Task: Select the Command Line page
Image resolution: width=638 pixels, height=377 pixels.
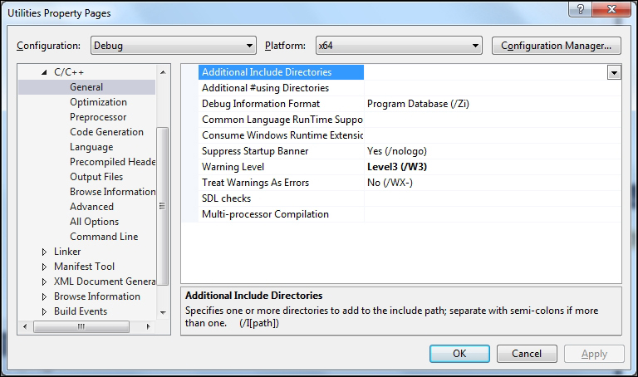Action: pos(104,237)
